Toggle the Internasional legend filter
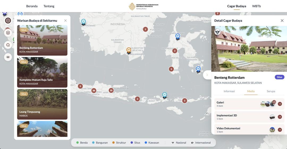Image resolution: width=287 pixels, height=149 pixels. 201,143
